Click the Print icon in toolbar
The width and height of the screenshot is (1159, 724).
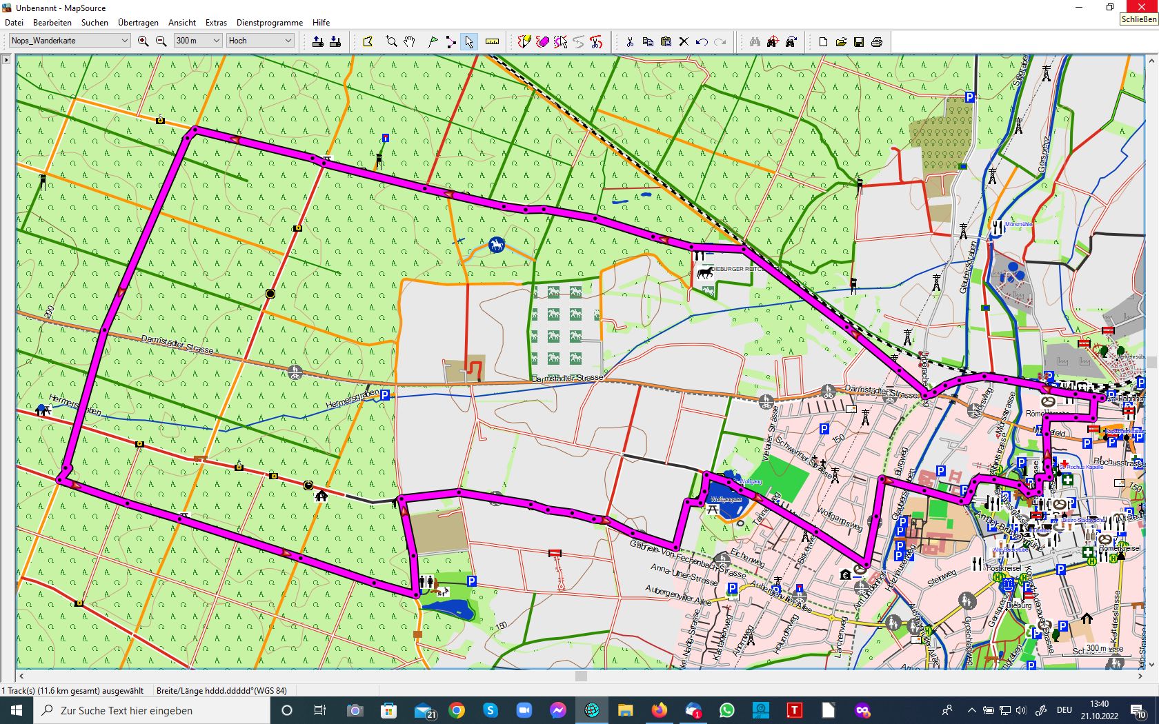pos(877,41)
